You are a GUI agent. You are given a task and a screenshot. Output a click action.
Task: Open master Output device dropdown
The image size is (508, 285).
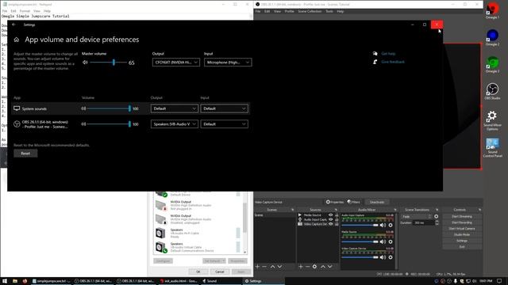point(176,63)
